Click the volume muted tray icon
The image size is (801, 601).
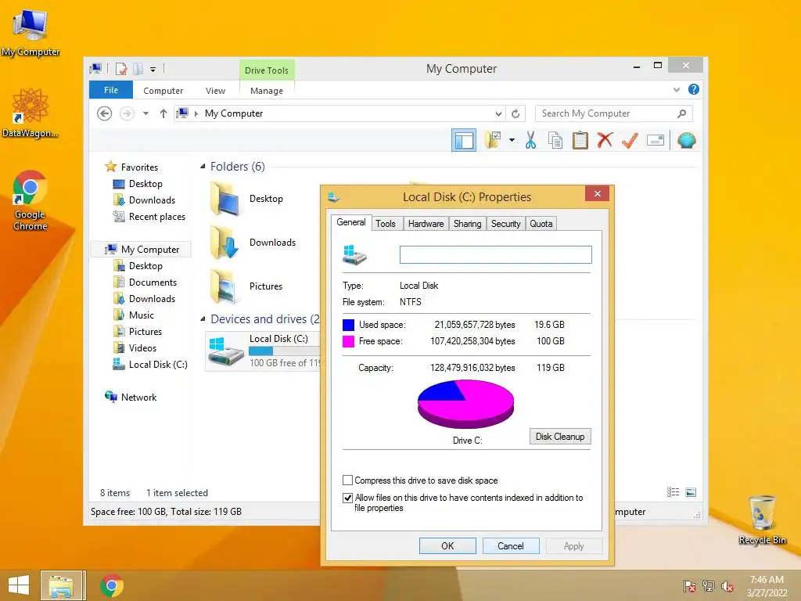[x=727, y=586]
